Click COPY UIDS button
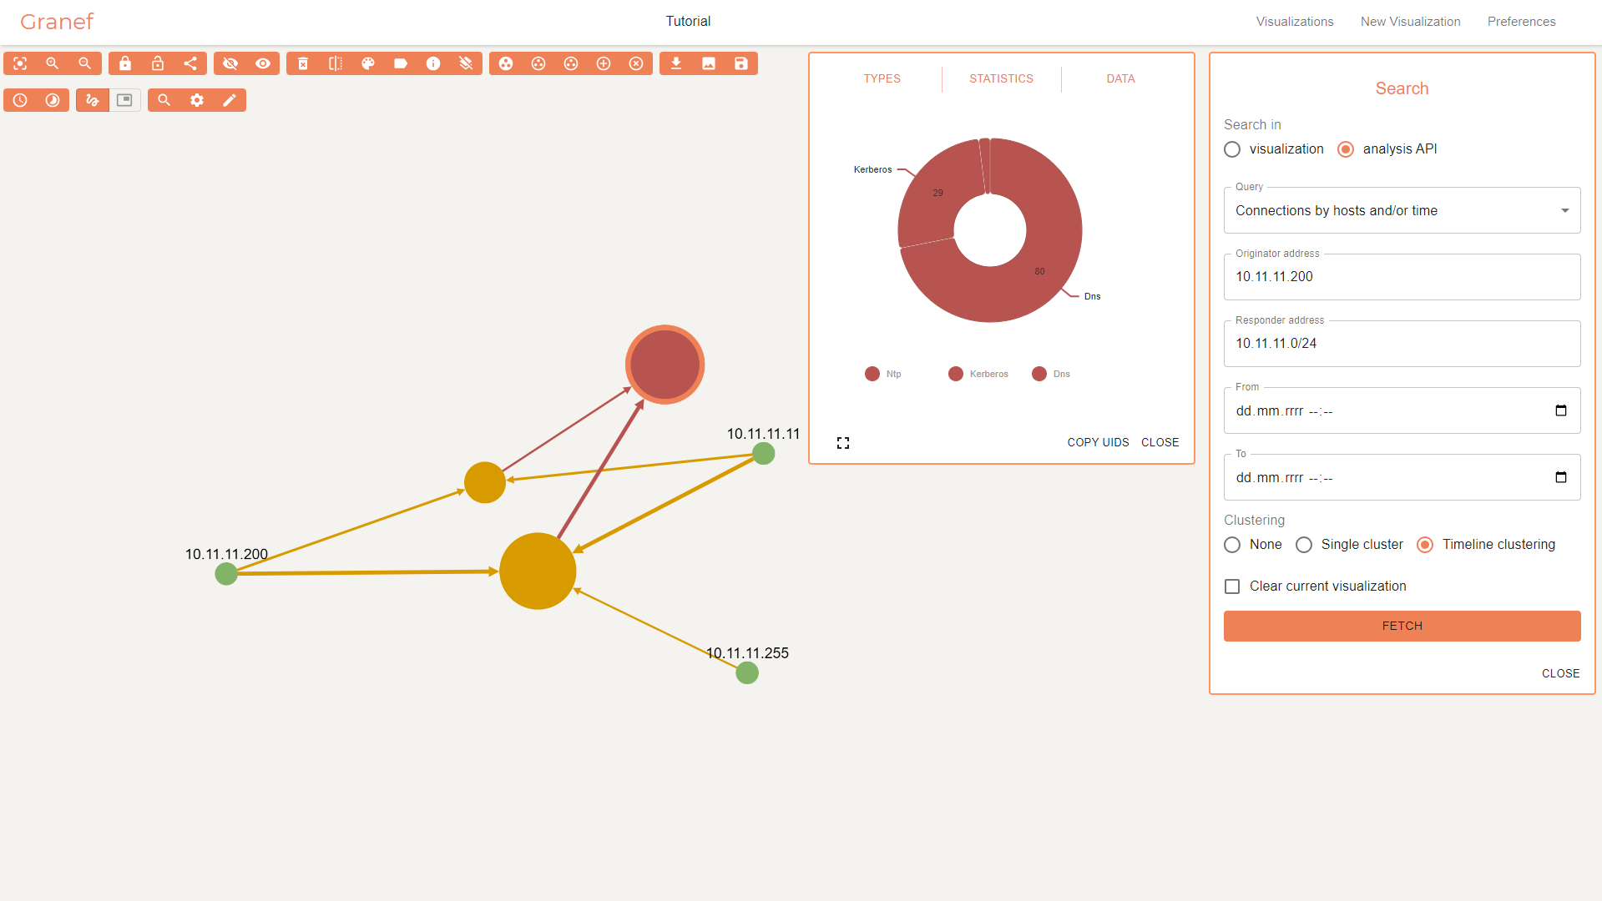The height and width of the screenshot is (901, 1602). point(1098,442)
